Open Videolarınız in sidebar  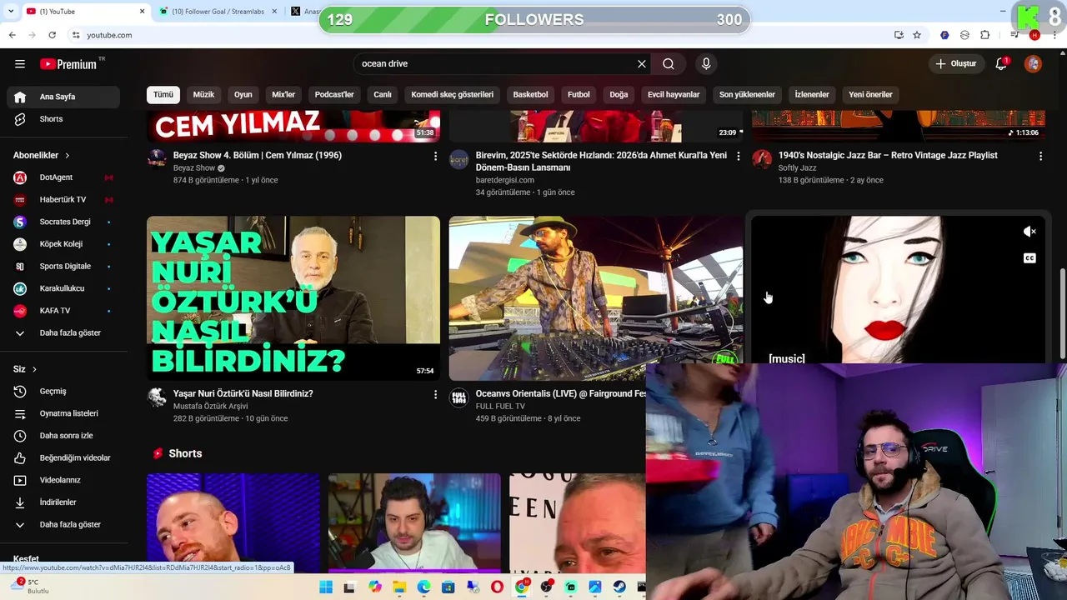point(63,480)
